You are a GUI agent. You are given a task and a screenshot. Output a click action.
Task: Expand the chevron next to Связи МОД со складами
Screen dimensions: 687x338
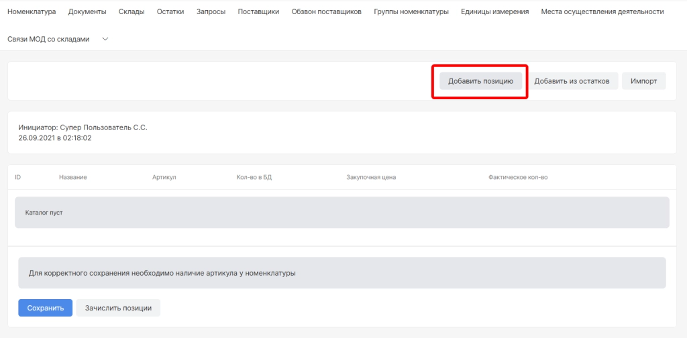tap(105, 40)
